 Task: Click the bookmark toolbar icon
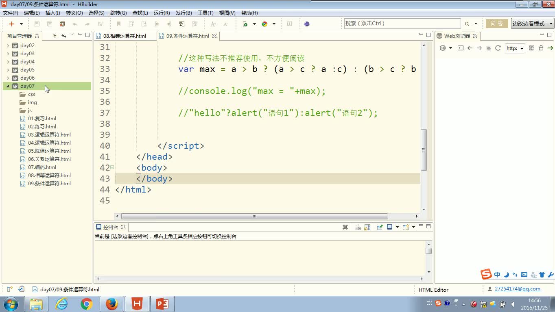point(119,24)
